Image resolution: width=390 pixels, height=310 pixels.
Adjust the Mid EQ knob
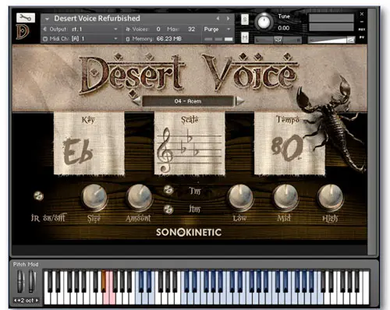(285, 197)
